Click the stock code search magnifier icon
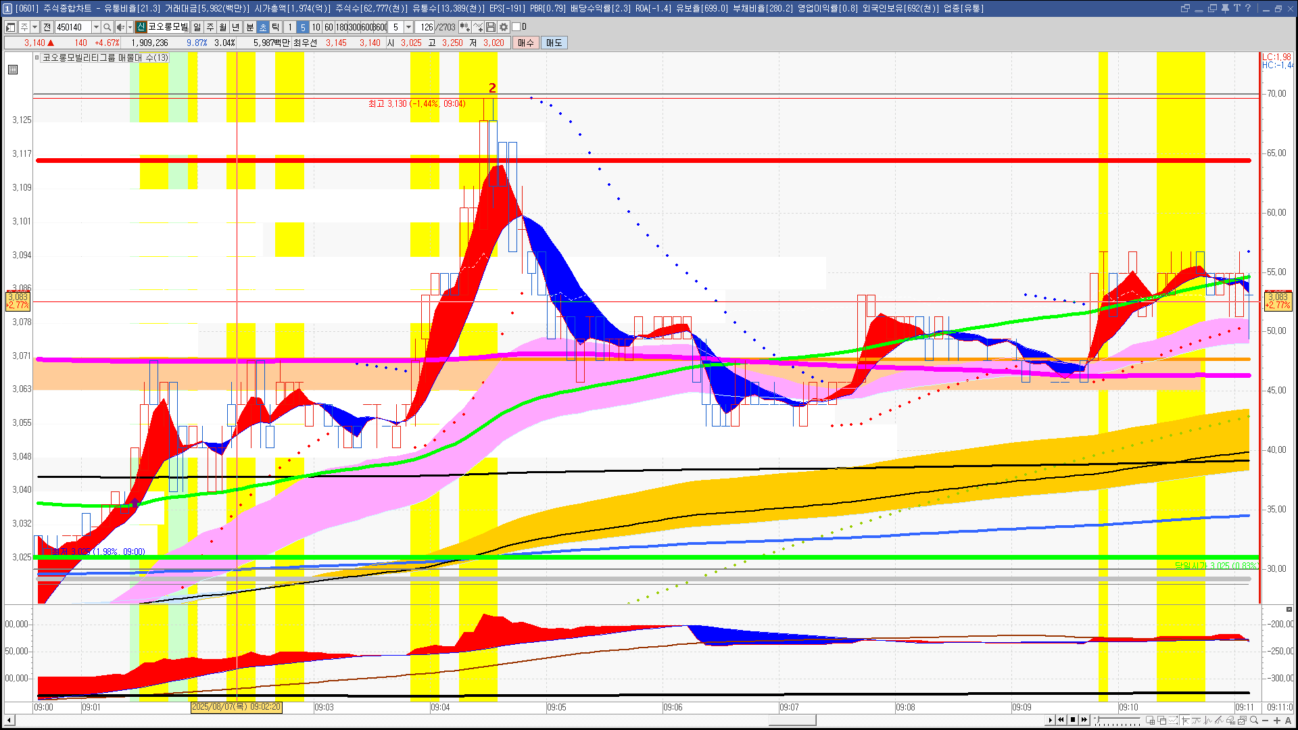1298x730 pixels. point(107,27)
